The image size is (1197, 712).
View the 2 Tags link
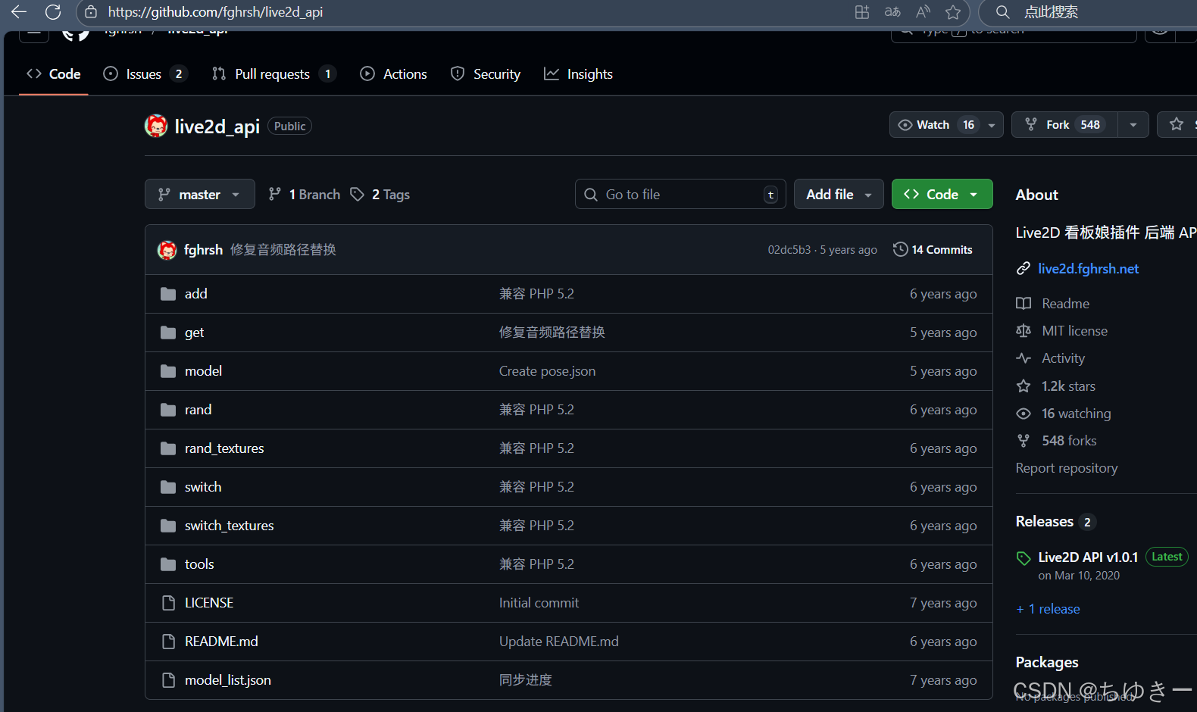point(380,195)
